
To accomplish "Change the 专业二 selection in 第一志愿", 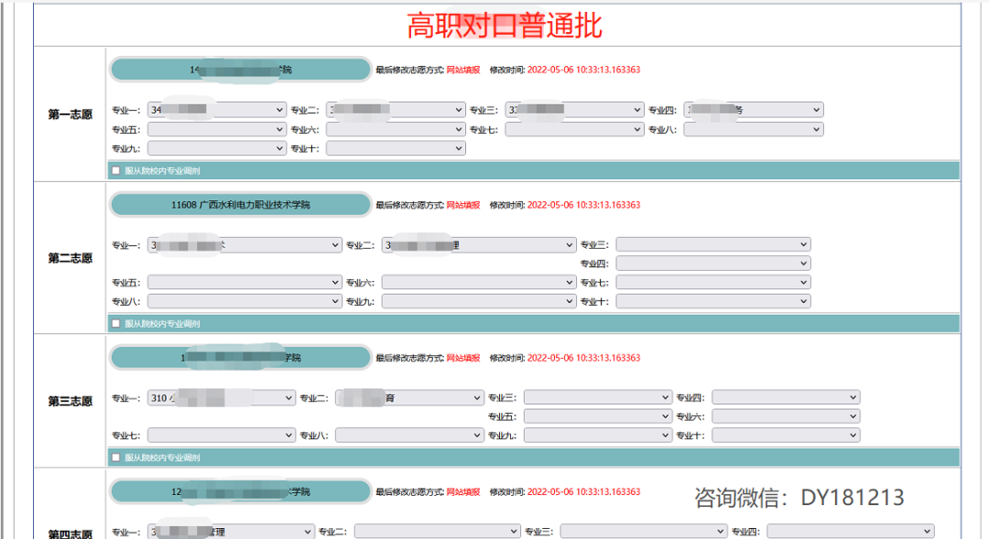I will (x=395, y=109).
